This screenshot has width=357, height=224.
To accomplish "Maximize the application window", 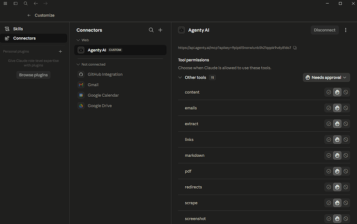I will (x=340, y=4).
